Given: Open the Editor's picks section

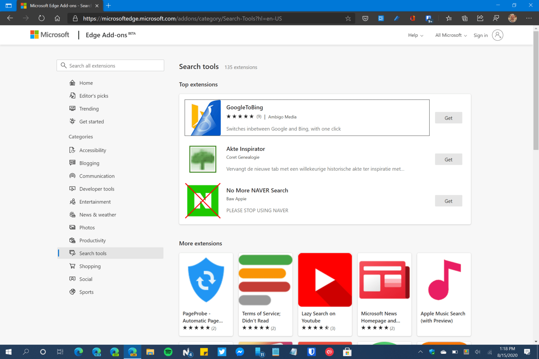Looking at the screenshot, I should [93, 95].
